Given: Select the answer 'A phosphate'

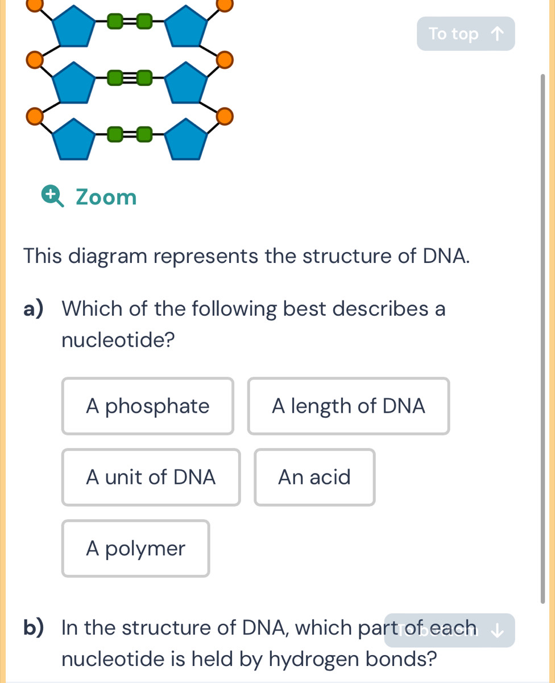Looking at the screenshot, I should (x=147, y=406).
